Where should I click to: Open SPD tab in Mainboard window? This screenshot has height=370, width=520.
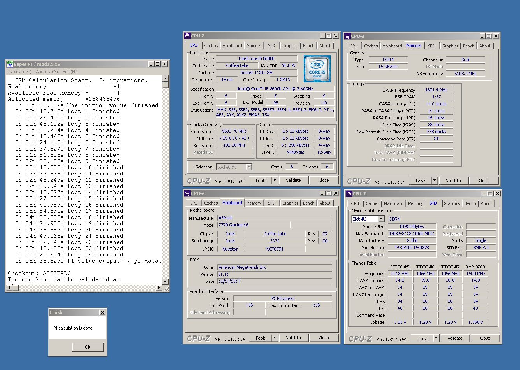(272, 203)
